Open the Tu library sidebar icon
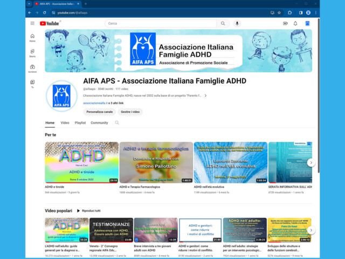The width and height of the screenshot is (345, 259). point(32,84)
